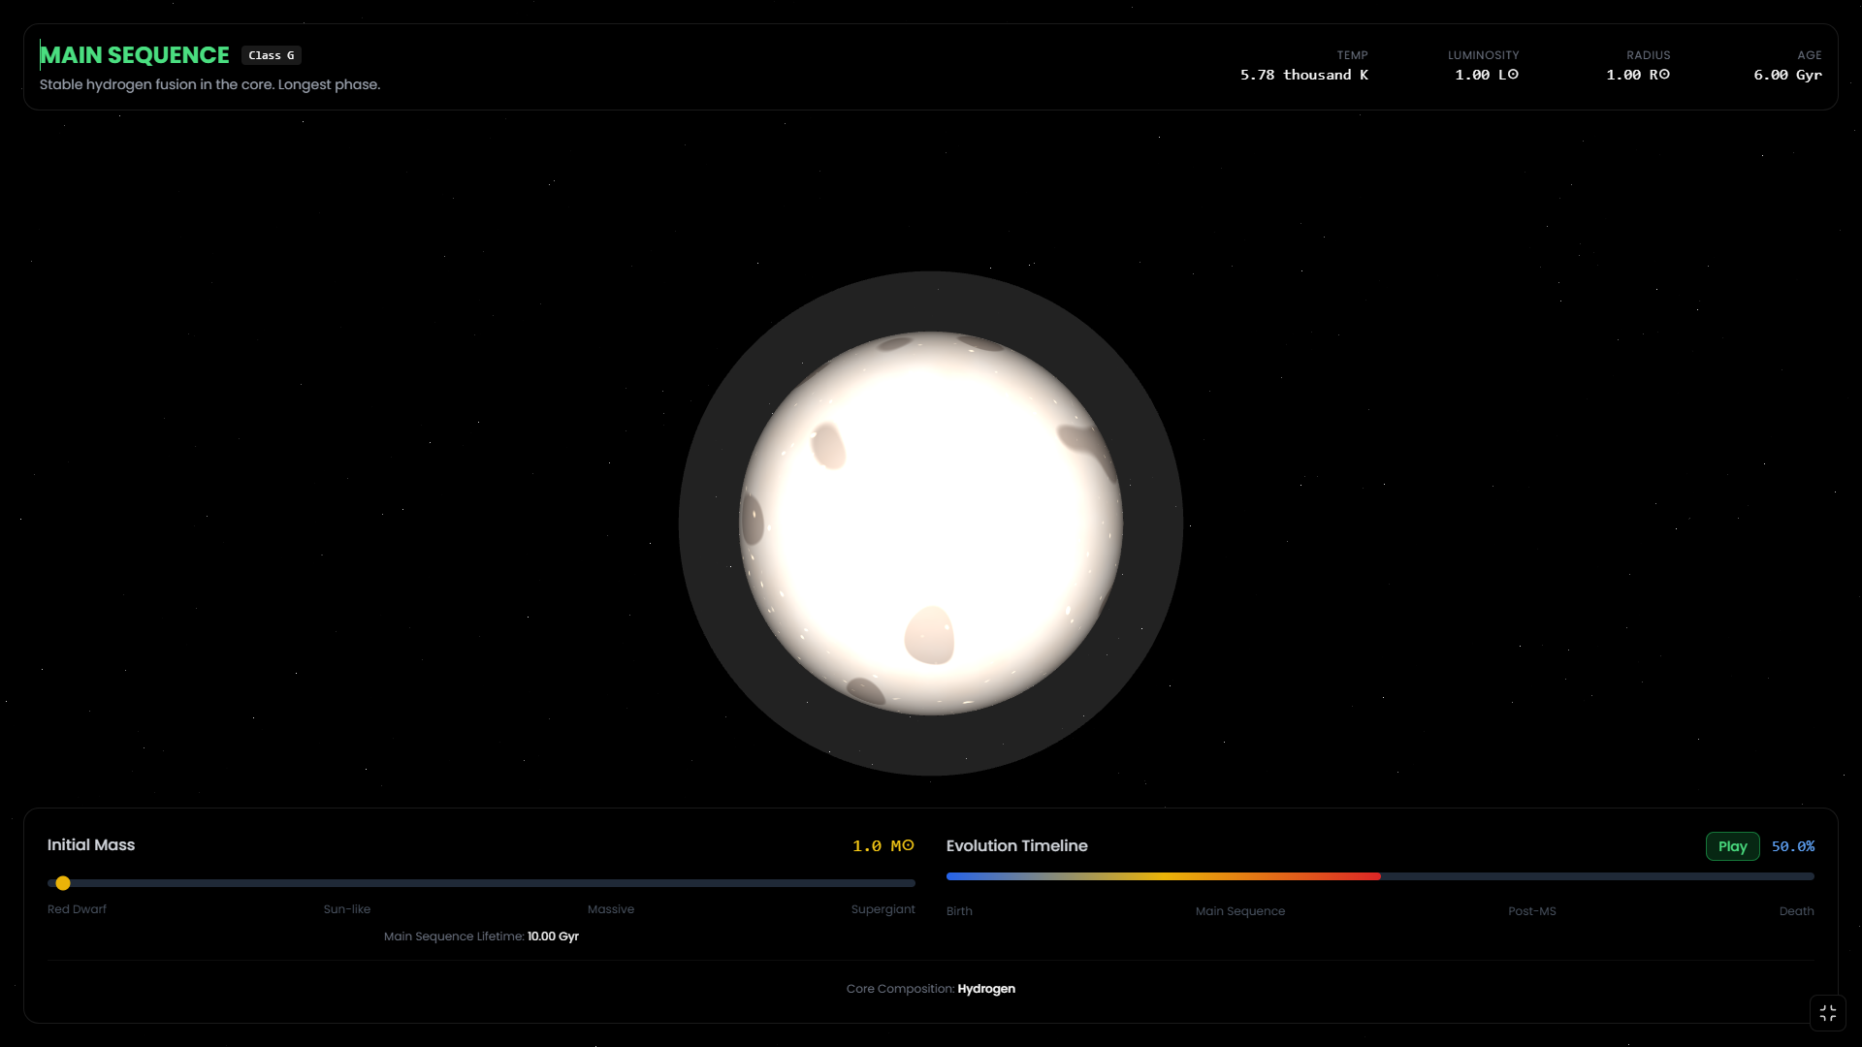Click the TEMP value readout
This screenshot has width=1862, height=1047.
(x=1303, y=75)
